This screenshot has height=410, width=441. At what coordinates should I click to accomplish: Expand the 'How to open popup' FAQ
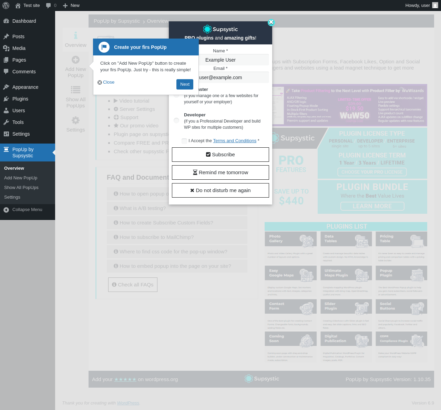tap(138, 194)
